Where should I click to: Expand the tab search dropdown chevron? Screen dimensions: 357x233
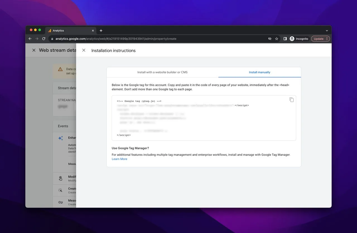point(327,31)
